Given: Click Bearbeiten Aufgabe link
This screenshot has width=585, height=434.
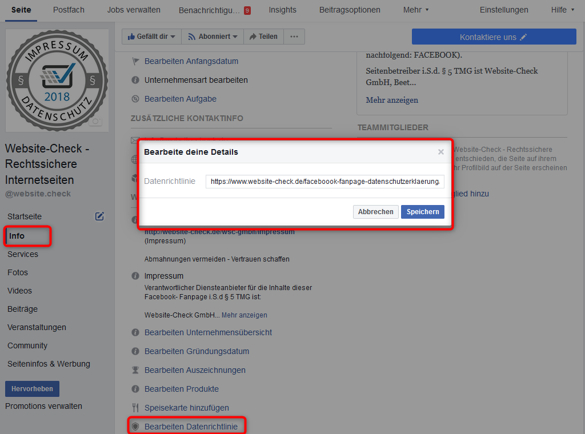Looking at the screenshot, I should [181, 99].
